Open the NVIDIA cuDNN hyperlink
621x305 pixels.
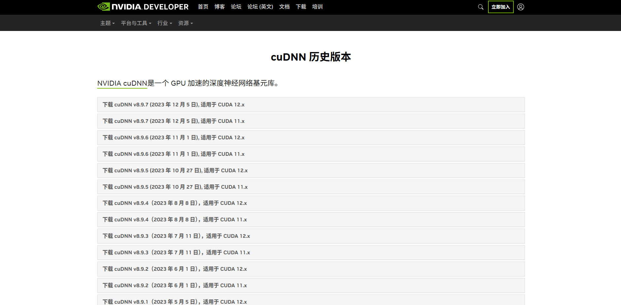pos(122,84)
